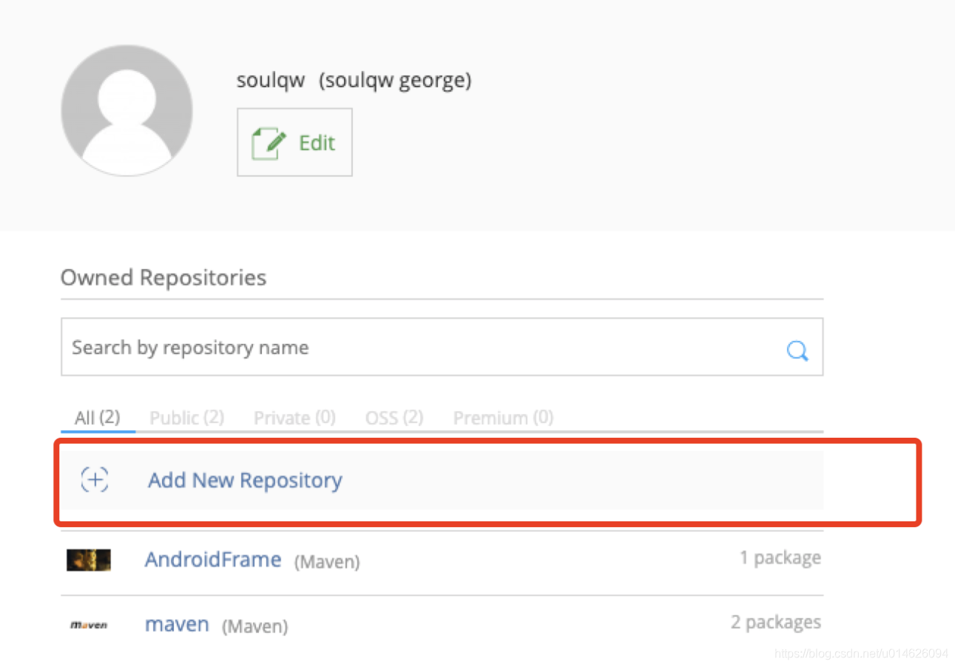955x667 pixels.
Task: Click the Edit button label
Action: [317, 143]
